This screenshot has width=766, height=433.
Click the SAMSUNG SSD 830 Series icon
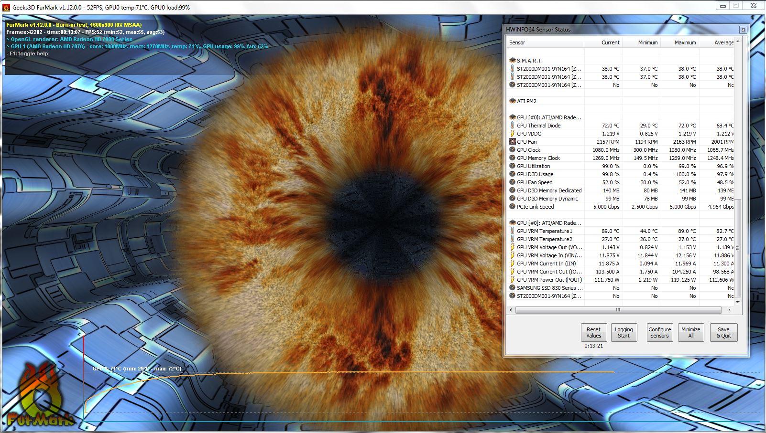pyautogui.click(x=513, y=288)
